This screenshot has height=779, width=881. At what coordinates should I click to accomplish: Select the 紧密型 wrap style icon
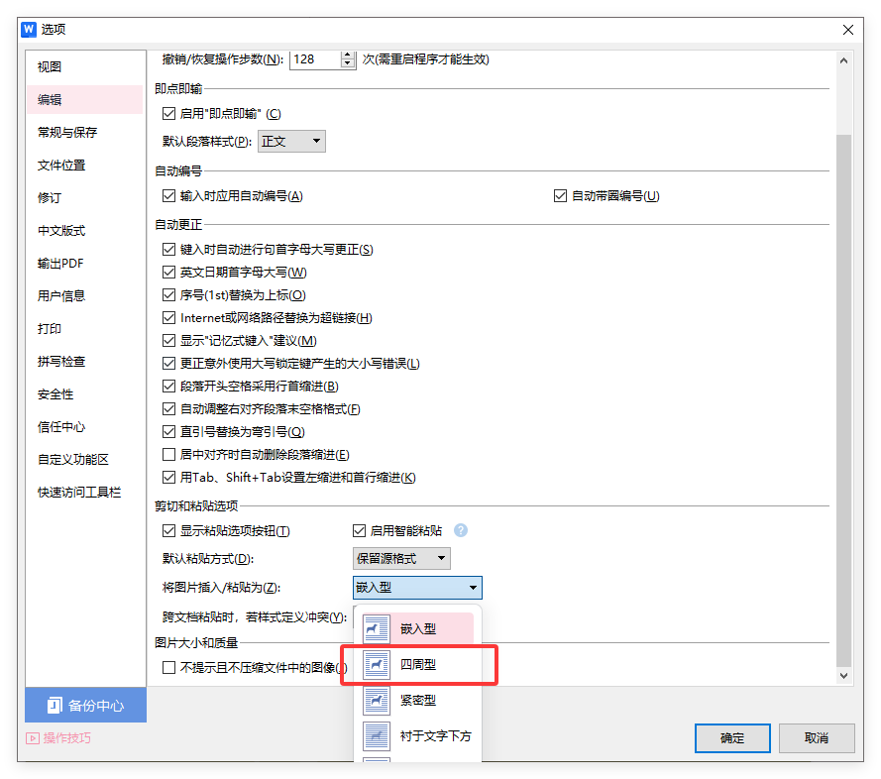click(x=376, y=700)
